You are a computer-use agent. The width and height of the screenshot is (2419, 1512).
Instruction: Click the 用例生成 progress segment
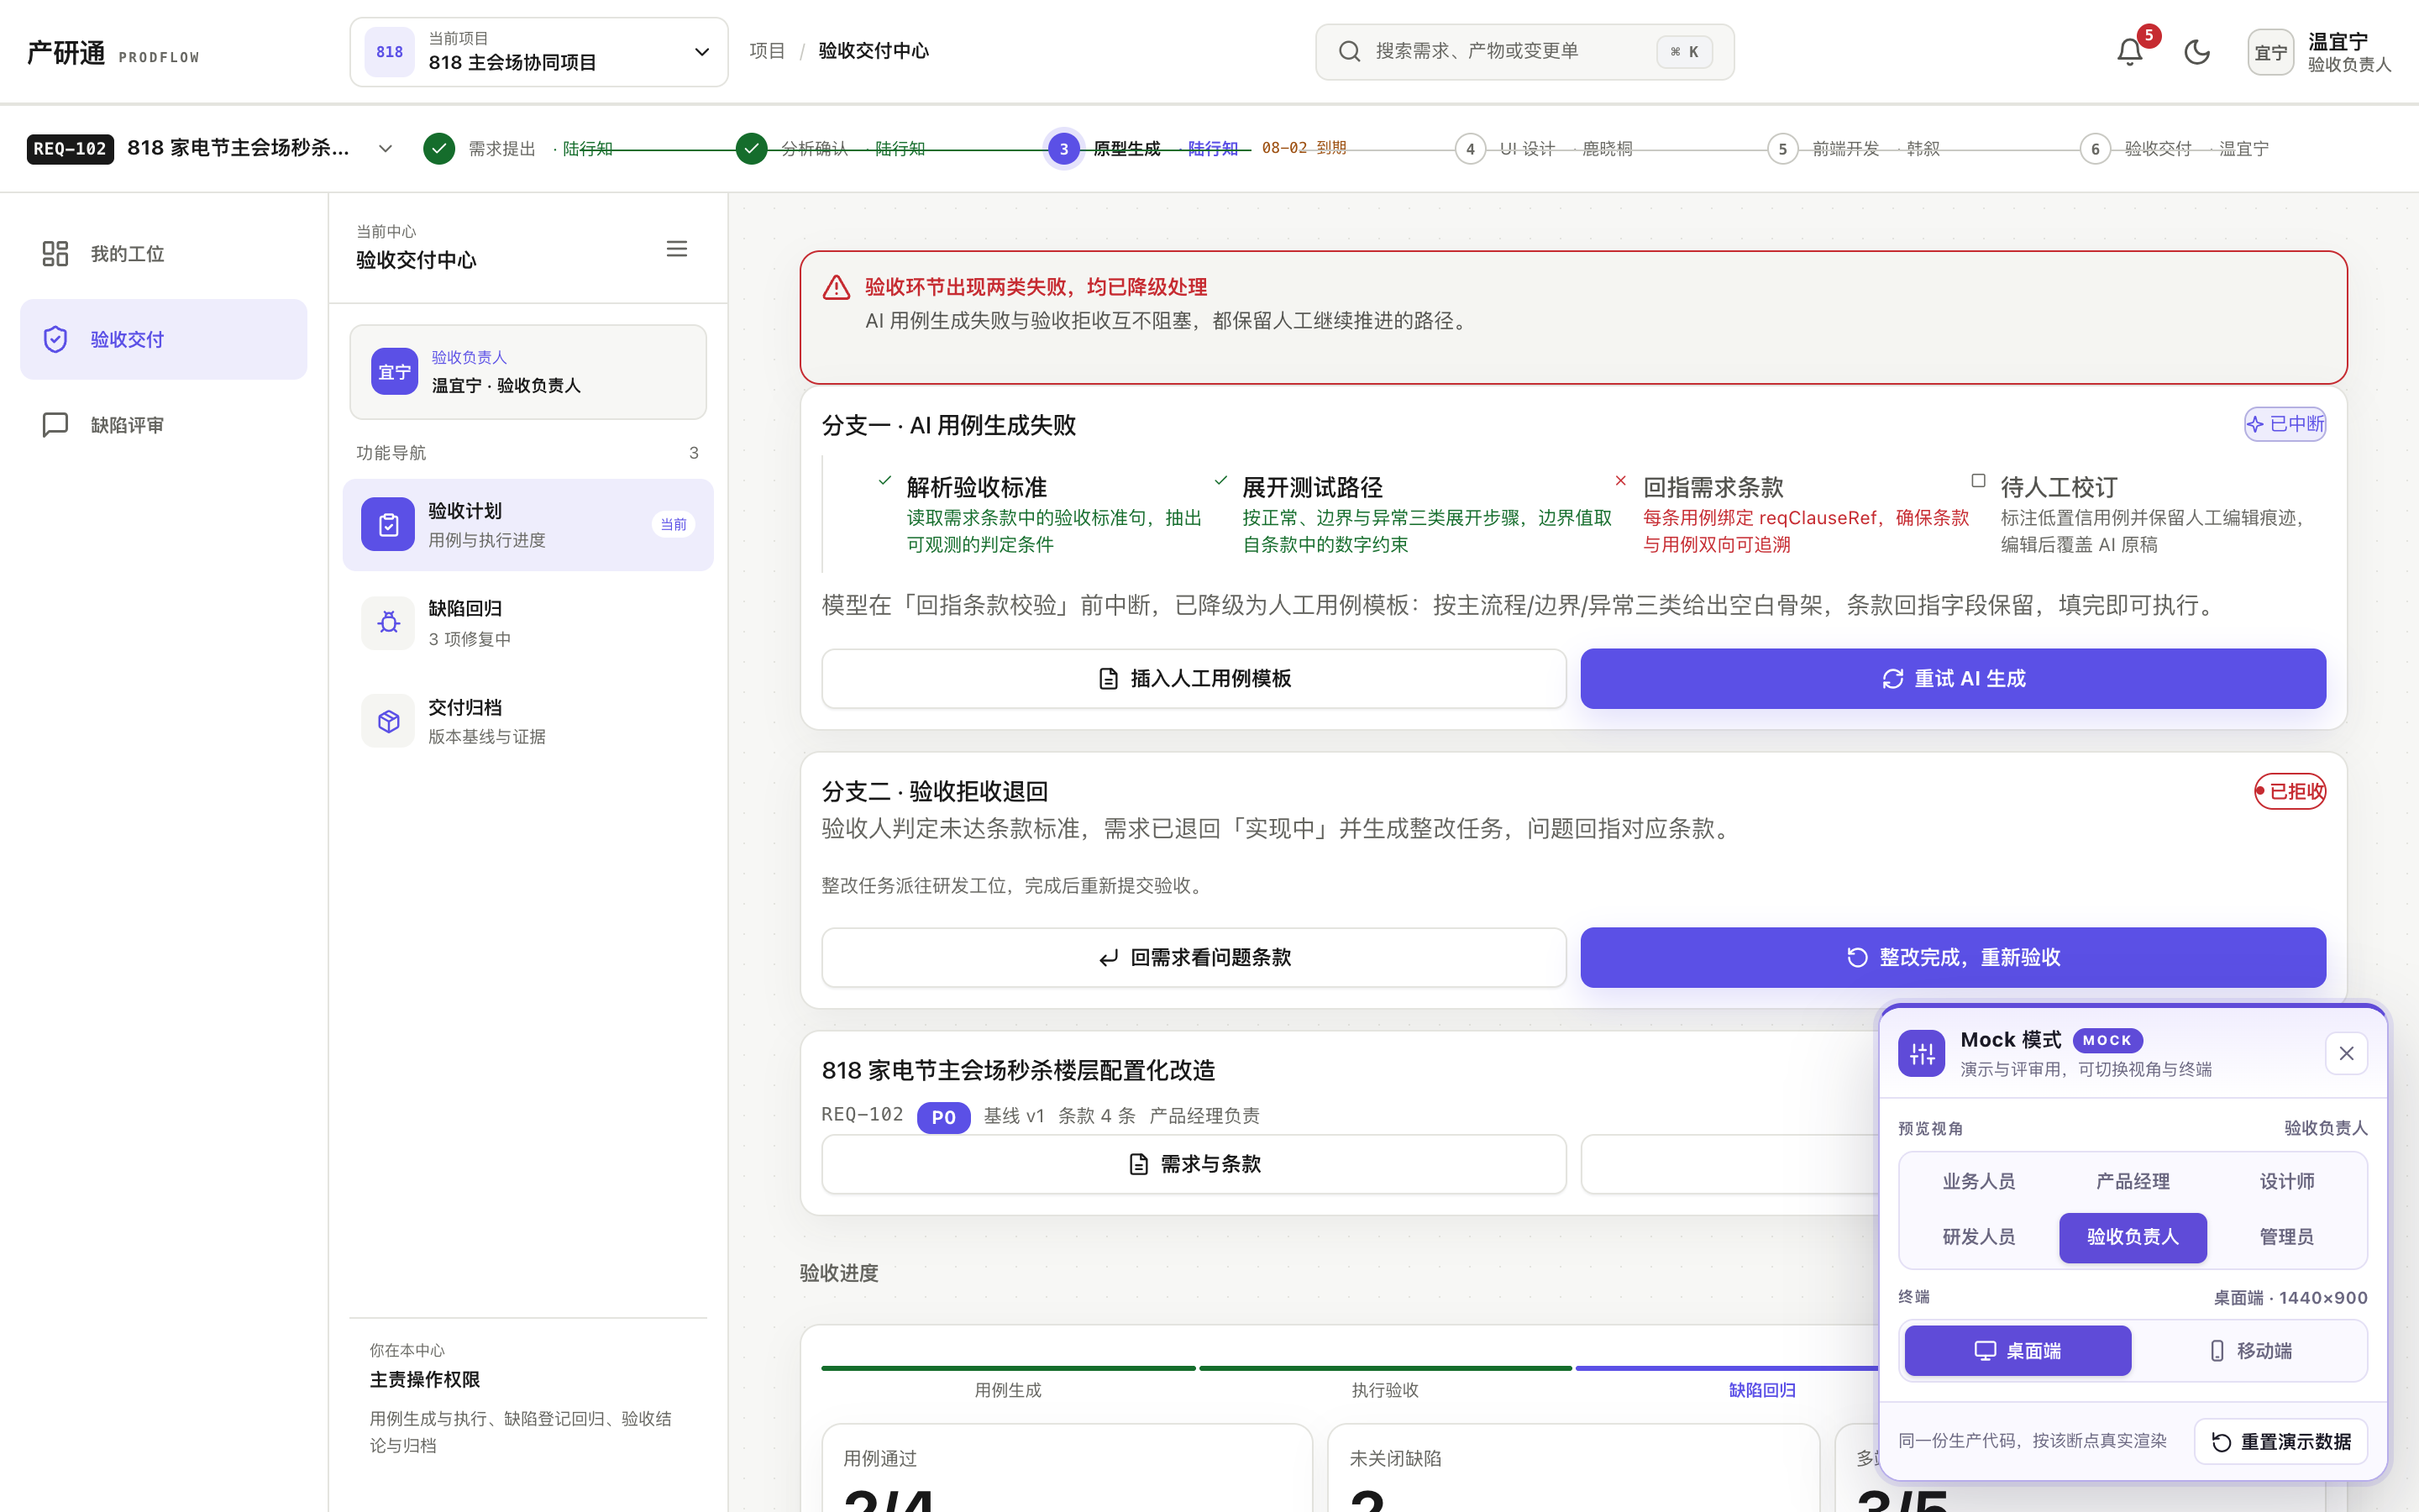[1008, 1383]
